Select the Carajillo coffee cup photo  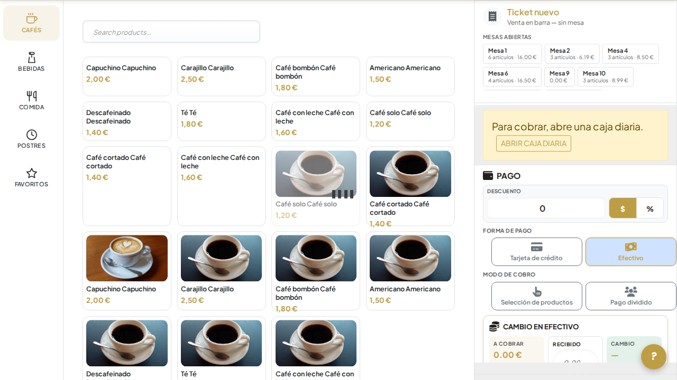[222, 258]
